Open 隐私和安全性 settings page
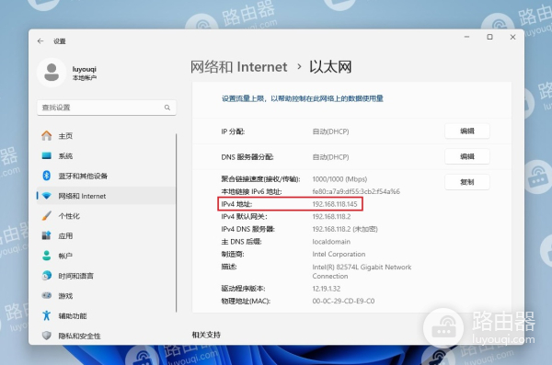The height and width of the screenshot is (365, 552). tap(107, 336)
